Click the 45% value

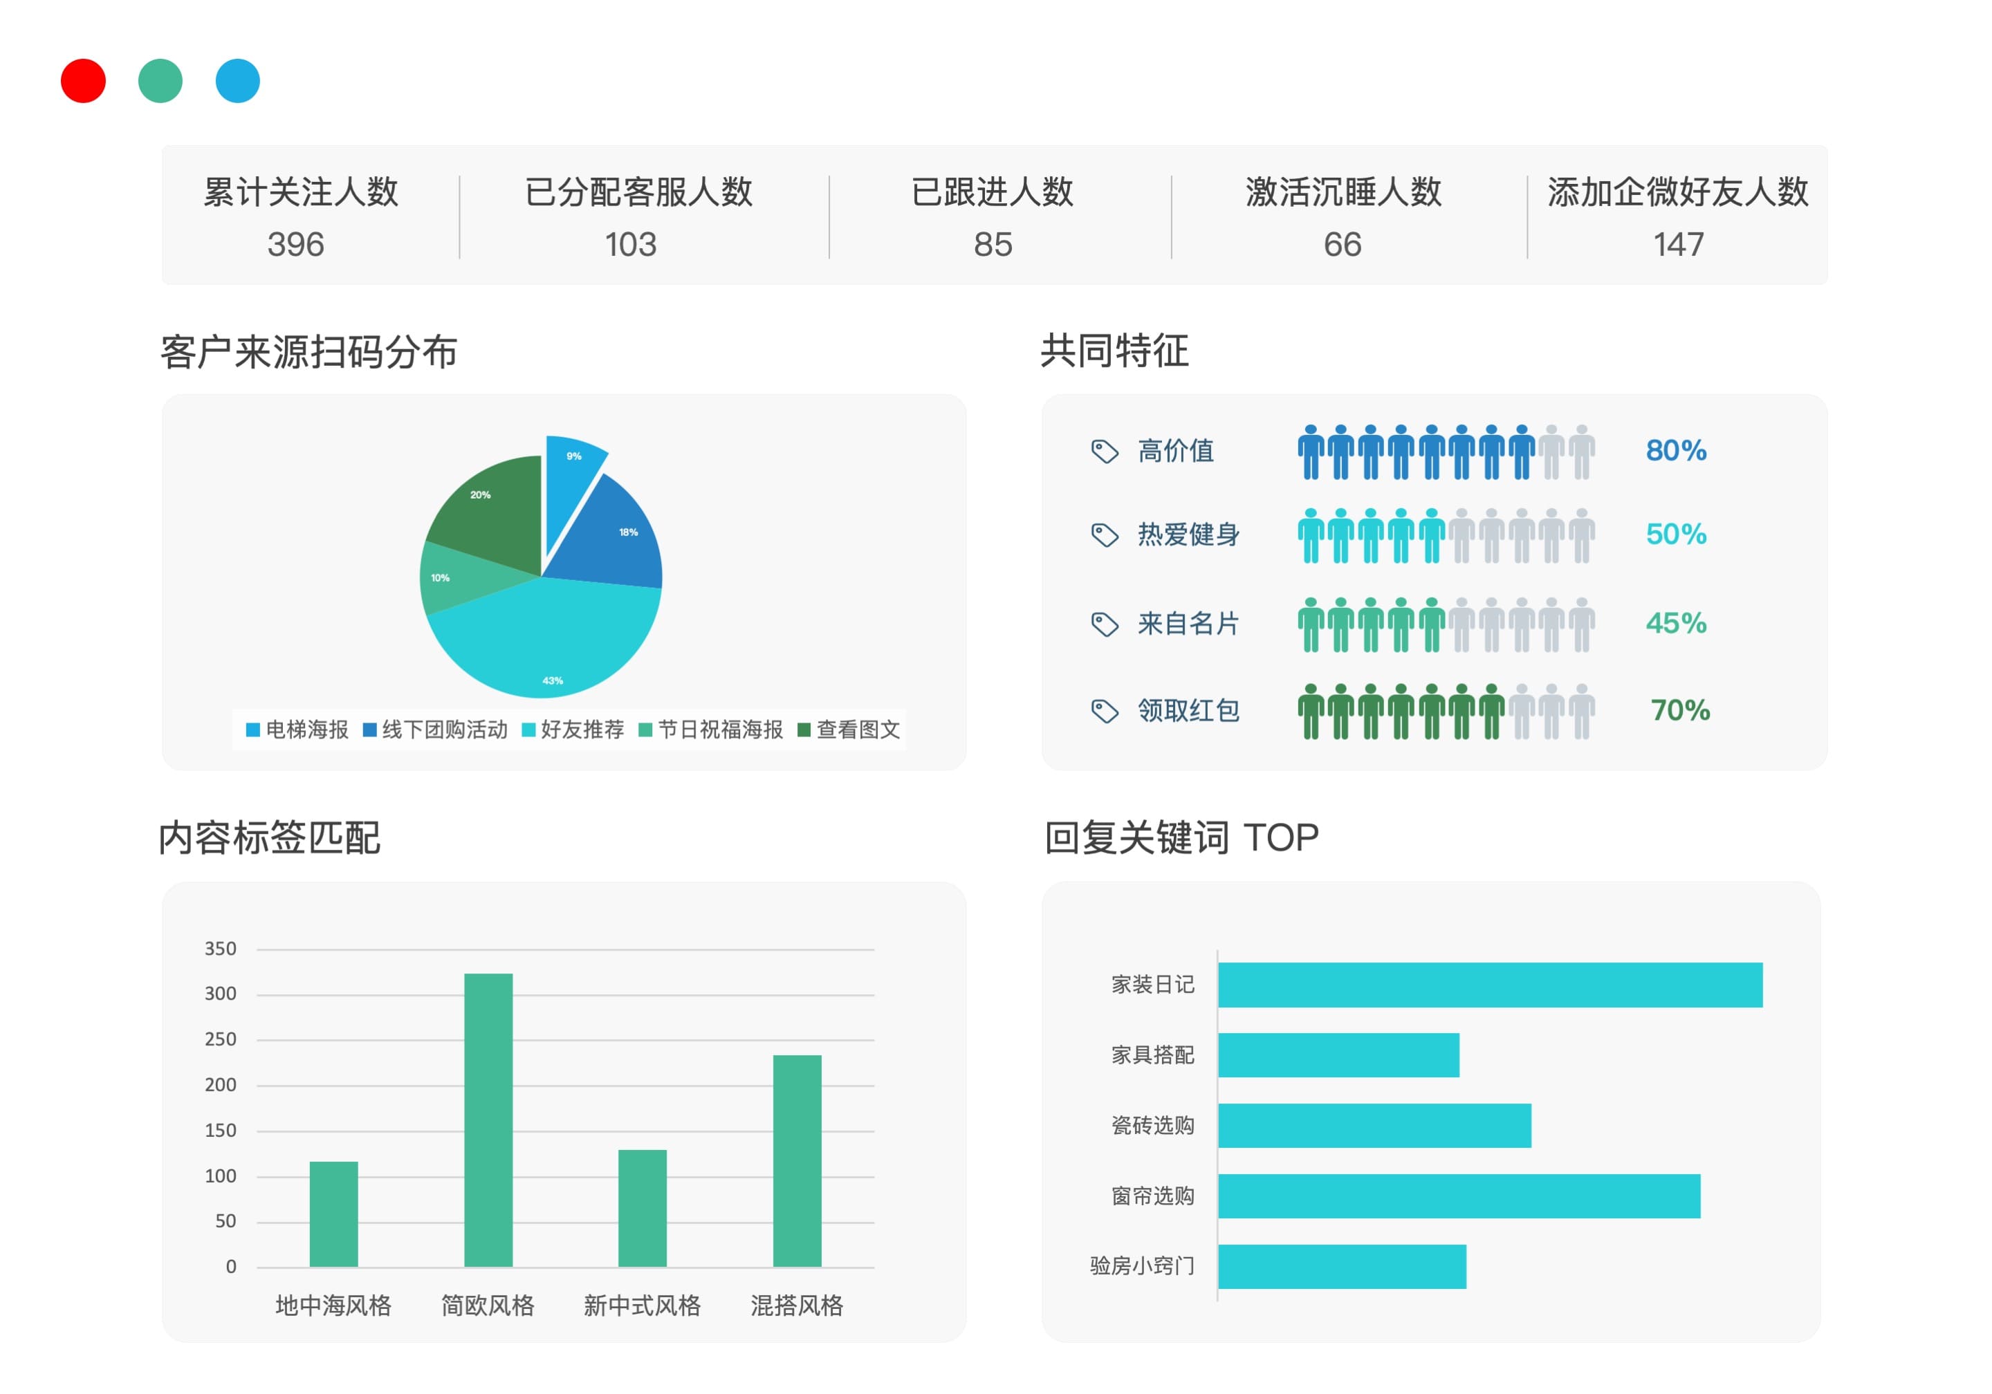point(1676,623)
